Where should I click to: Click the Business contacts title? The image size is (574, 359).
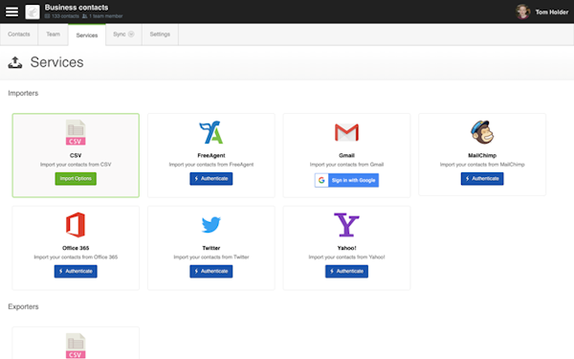pyautogui.click(x=77, y=8)
